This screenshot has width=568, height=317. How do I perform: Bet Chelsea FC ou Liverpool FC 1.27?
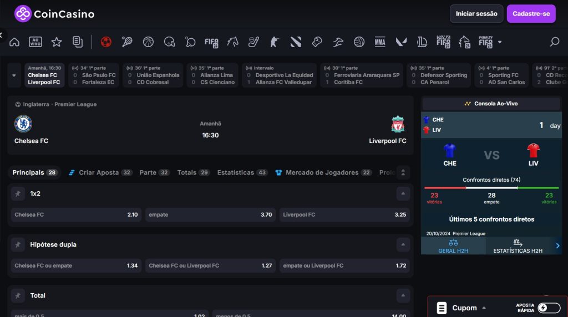(210, 265)
